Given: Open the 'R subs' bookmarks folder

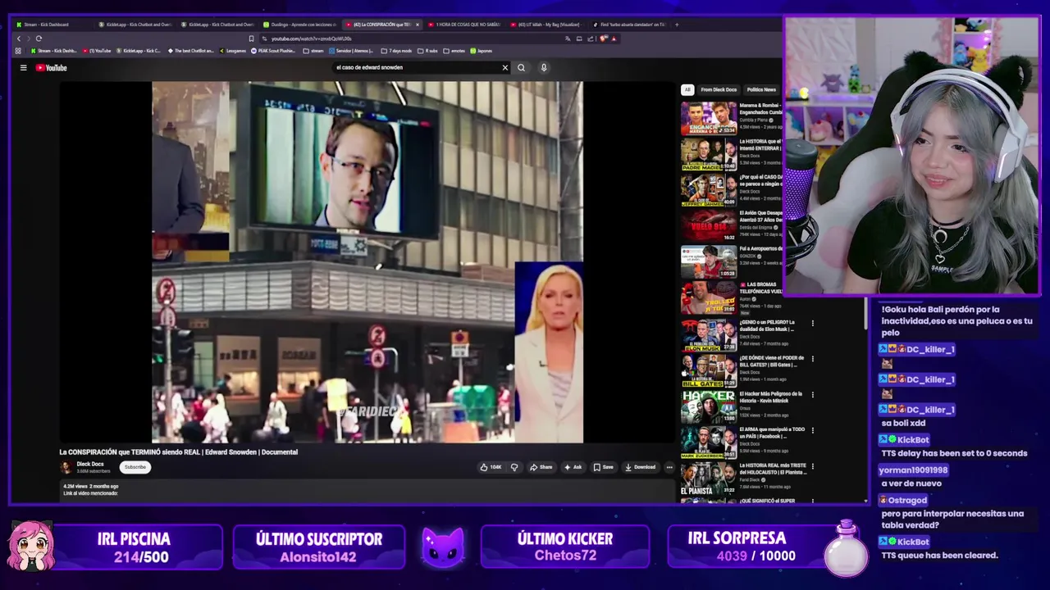Looking at the screenshot, I should pos(428,51).
